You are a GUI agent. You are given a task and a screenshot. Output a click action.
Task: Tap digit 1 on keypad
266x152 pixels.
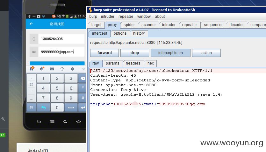coord(43,78)
